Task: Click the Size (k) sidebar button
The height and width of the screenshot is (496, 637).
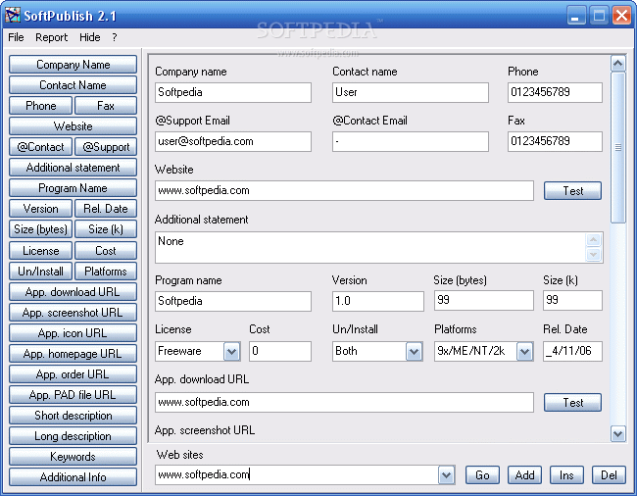Action: [106, 229]
